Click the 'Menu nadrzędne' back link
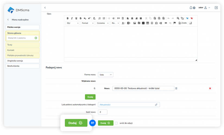This screenshot has width=224, height=135. click(20, 20)
